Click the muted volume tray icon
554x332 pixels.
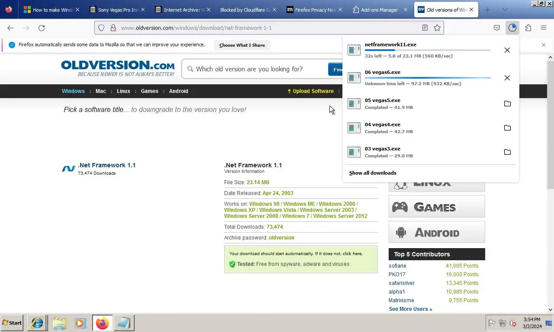click(513, 323)
